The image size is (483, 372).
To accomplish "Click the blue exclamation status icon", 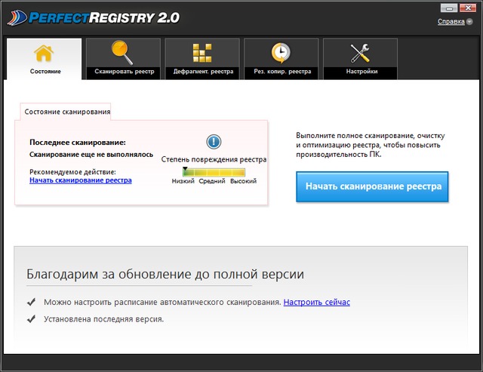I will (x=214, y=142).
